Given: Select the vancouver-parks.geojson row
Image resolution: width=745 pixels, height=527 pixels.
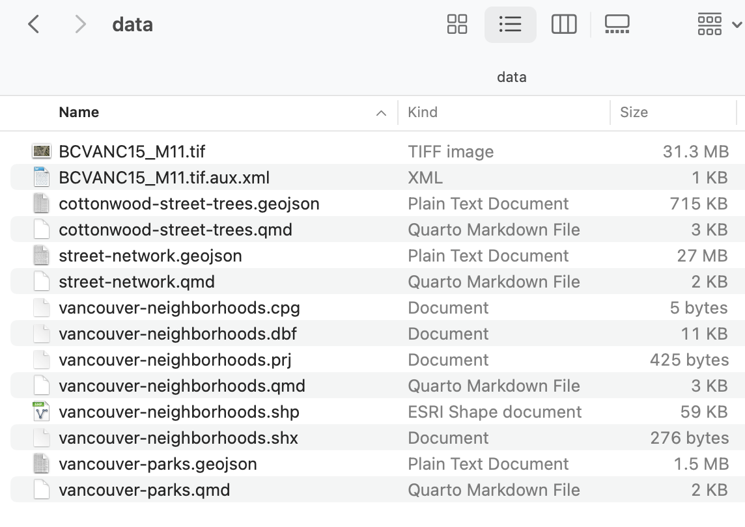Looking at the screenshot, I should tap(158, 464).
